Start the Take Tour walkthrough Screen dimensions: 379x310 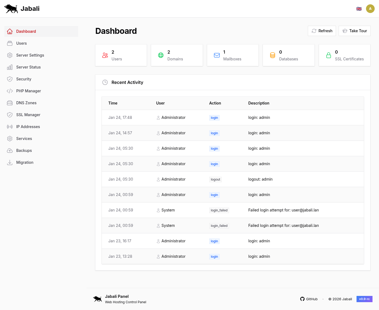point(355,31)
